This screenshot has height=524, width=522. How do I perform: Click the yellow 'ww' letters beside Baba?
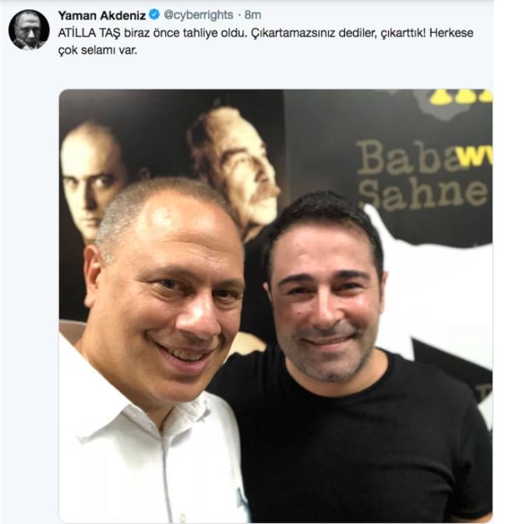point(475,158)
